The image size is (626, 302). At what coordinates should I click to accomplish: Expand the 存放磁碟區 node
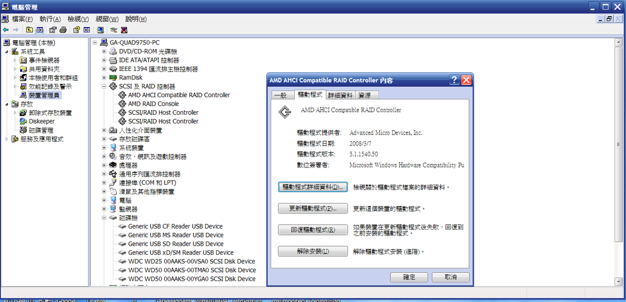[104, 139]
